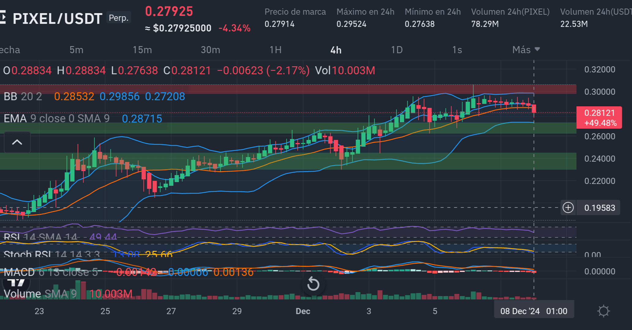Open PIXEL/USDT pair selector
The height and width of the screenshot is (330, 632).
pyautogui.click(x=57, y=18)
